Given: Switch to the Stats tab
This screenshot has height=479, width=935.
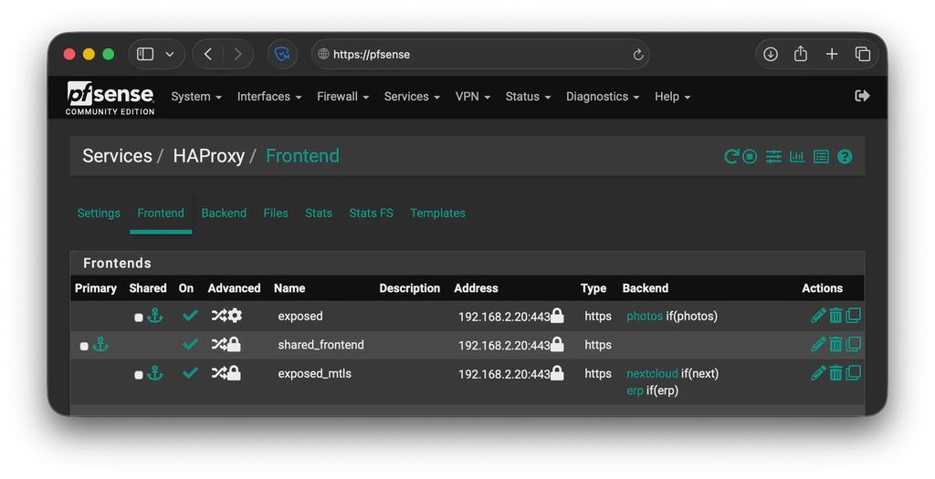Looking at the screenshot, I should point(319,213).
